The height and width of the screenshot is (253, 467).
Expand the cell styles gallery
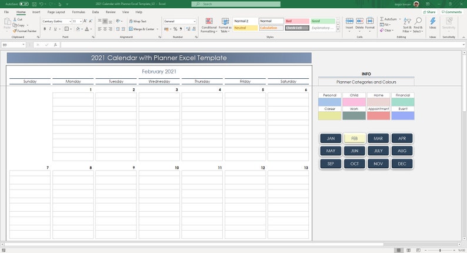tap(338, 29)
